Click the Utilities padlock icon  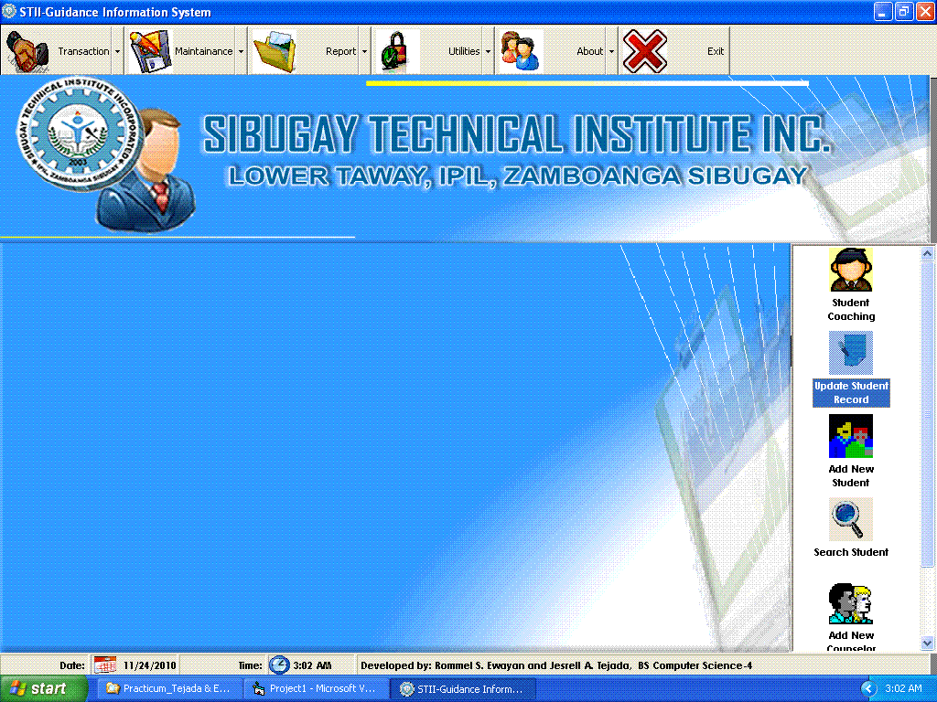pyautogui.click(x=394, y=51)
